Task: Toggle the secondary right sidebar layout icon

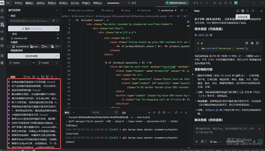Action: coord(225,3)
